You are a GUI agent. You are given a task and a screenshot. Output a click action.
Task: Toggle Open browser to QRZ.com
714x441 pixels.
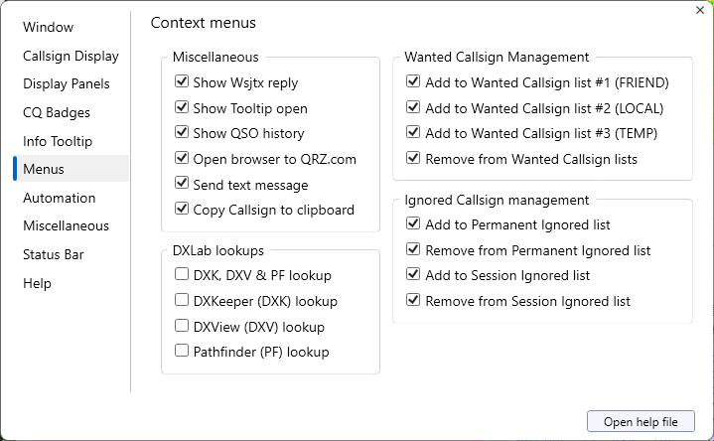182,158
